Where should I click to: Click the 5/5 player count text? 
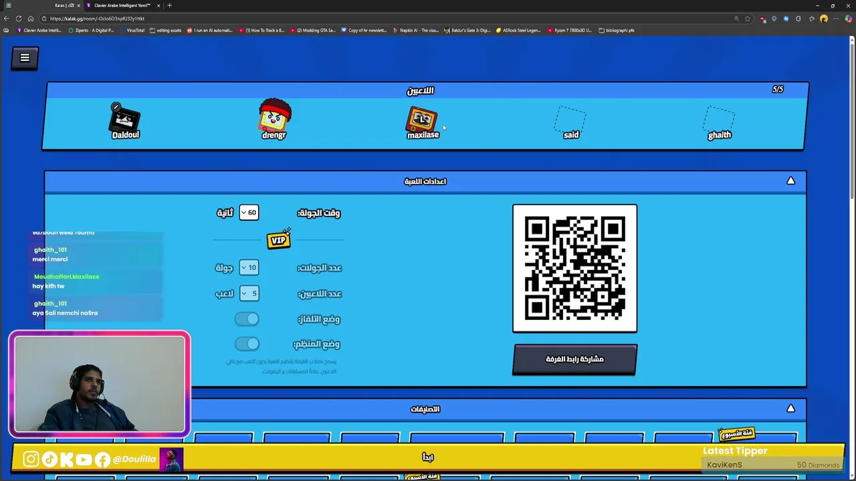click(x=778, y=89)
